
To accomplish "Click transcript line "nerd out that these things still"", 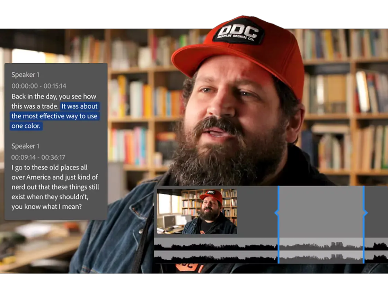I will pyautogui.click(x=55, y=187).
